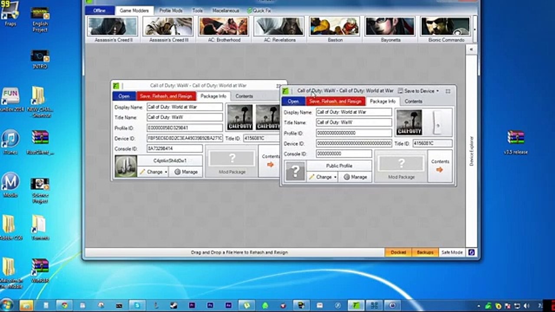Click Save, Rehash, and Resign in right window
This screenshot has height=312, width=555.
(x=335, y=101)
